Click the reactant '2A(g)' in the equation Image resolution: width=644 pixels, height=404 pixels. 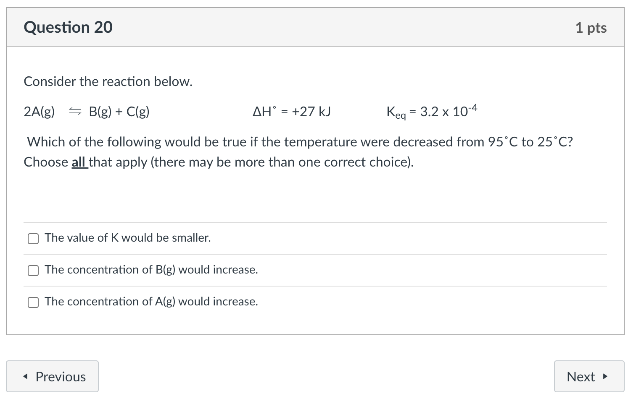pos(39,112)
